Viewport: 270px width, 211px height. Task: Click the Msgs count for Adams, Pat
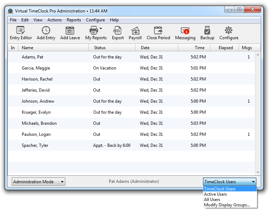(x=249, y=57)
